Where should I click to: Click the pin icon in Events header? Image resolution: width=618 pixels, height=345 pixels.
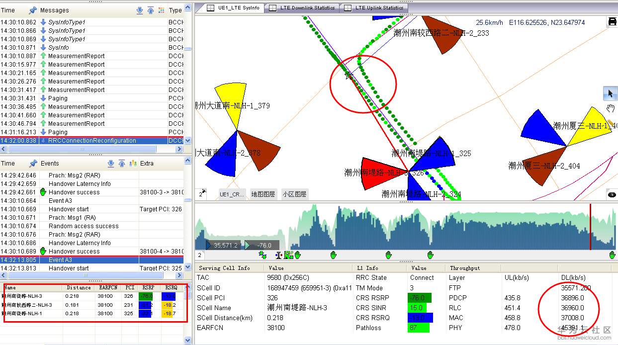point(33,163)
